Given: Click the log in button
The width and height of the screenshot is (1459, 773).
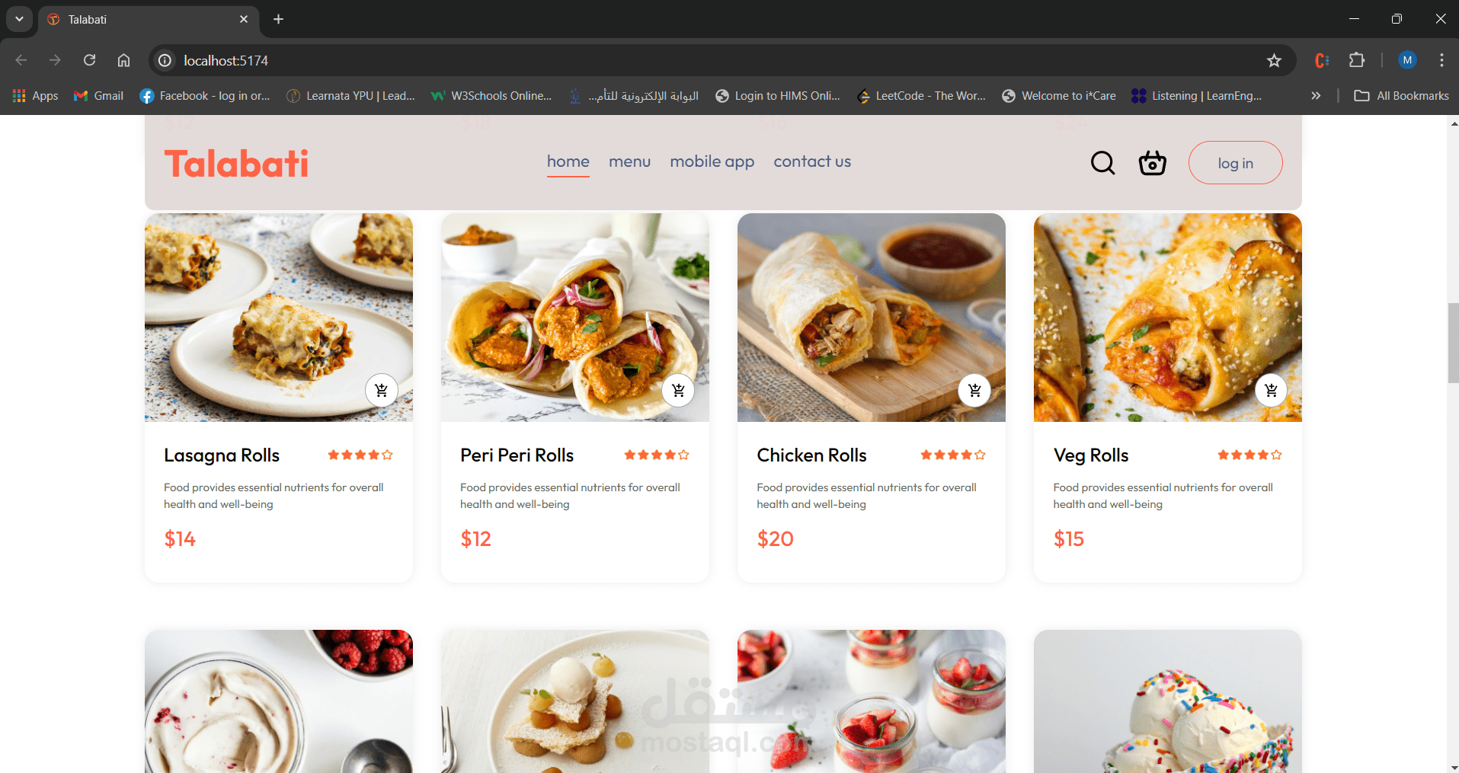Looking at the screenshot, I should point(1236,163).
